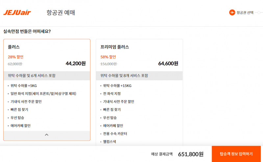Click the 항공권 예매 page heading
Screen dimensions: 263x162
click(61, 12)
